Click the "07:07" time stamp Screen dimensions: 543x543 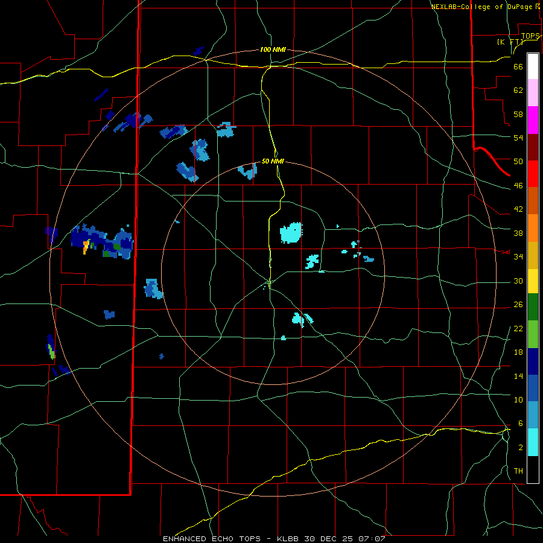[372, 539]
